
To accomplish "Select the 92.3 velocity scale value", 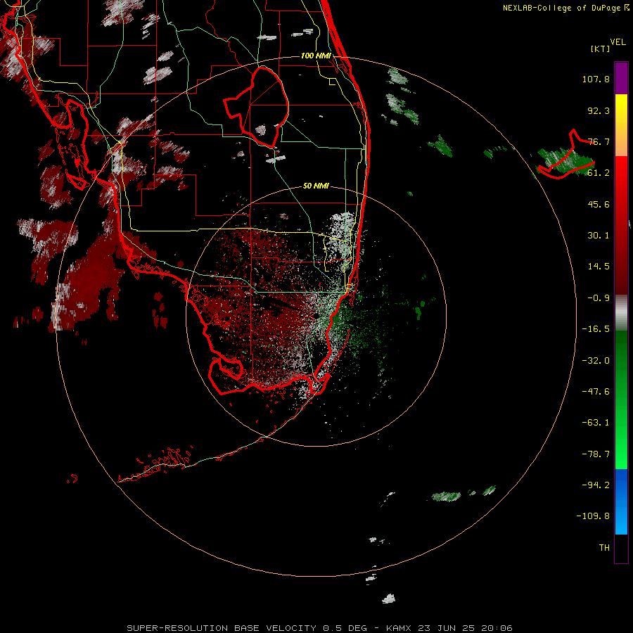I will (599, 110).
